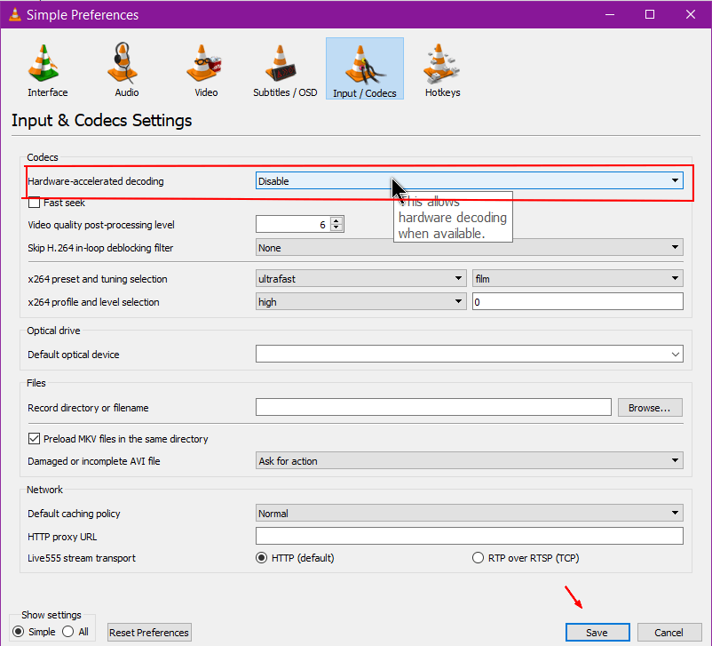Open the Video preferences category
The height and width of the screenshot is (646, 712).
point(206,69)
